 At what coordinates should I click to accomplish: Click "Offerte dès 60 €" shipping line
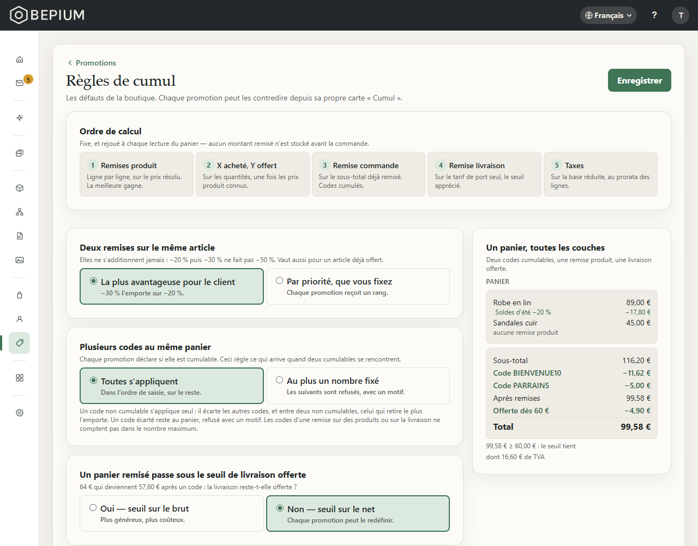click(x=571, y=411)
